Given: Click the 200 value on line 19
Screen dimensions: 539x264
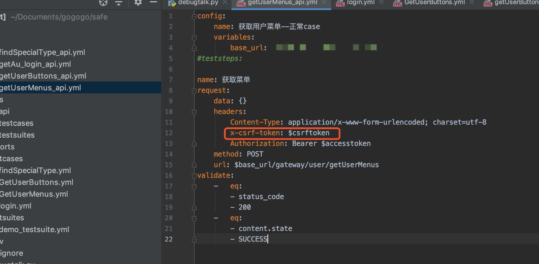Looking at the screenshot, I should [245, 207].
